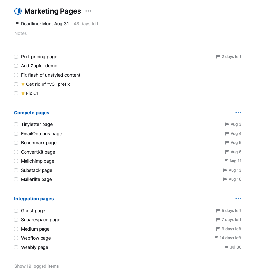
Task: Click the star icon on Fix CI
Action: click(x=23, y=93)
